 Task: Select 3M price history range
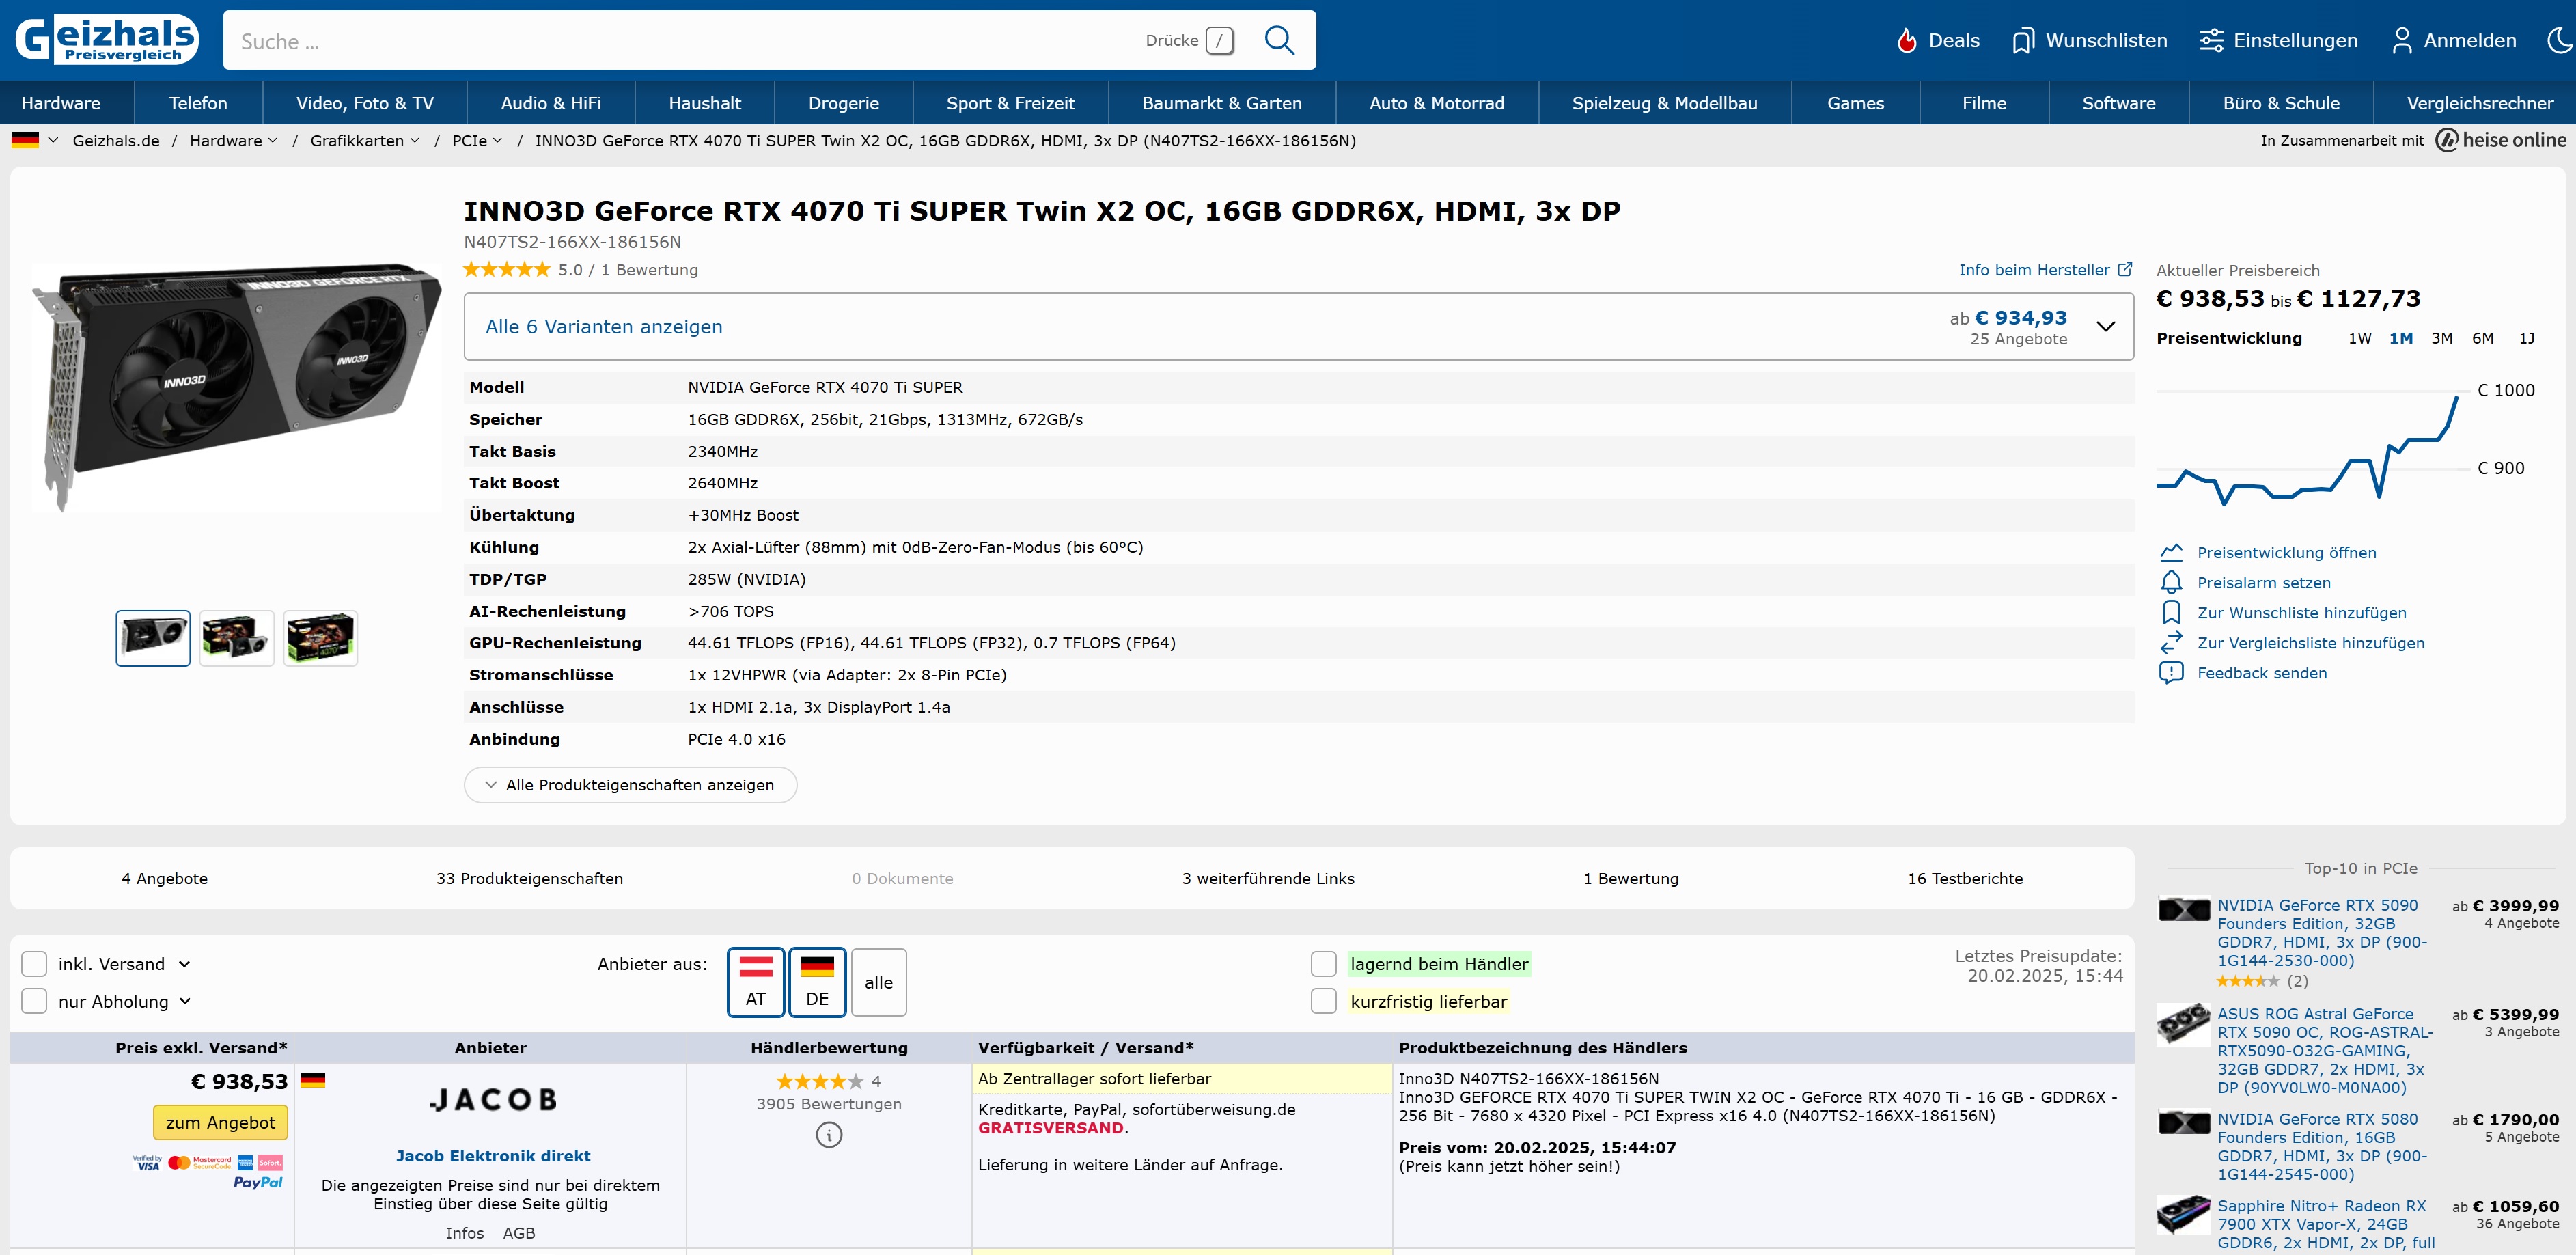tap(2441, 338)
